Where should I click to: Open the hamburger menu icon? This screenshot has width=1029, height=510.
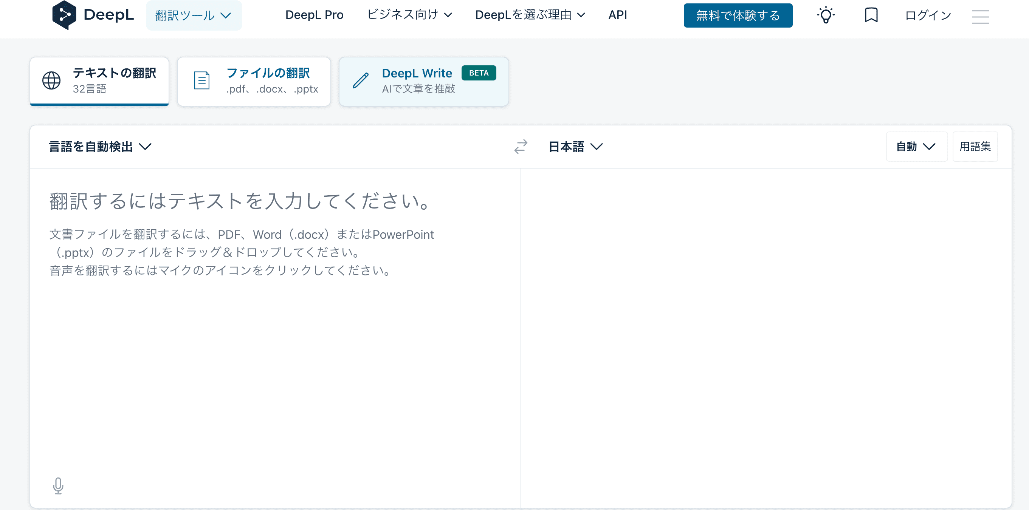click(x=980, y=16)
